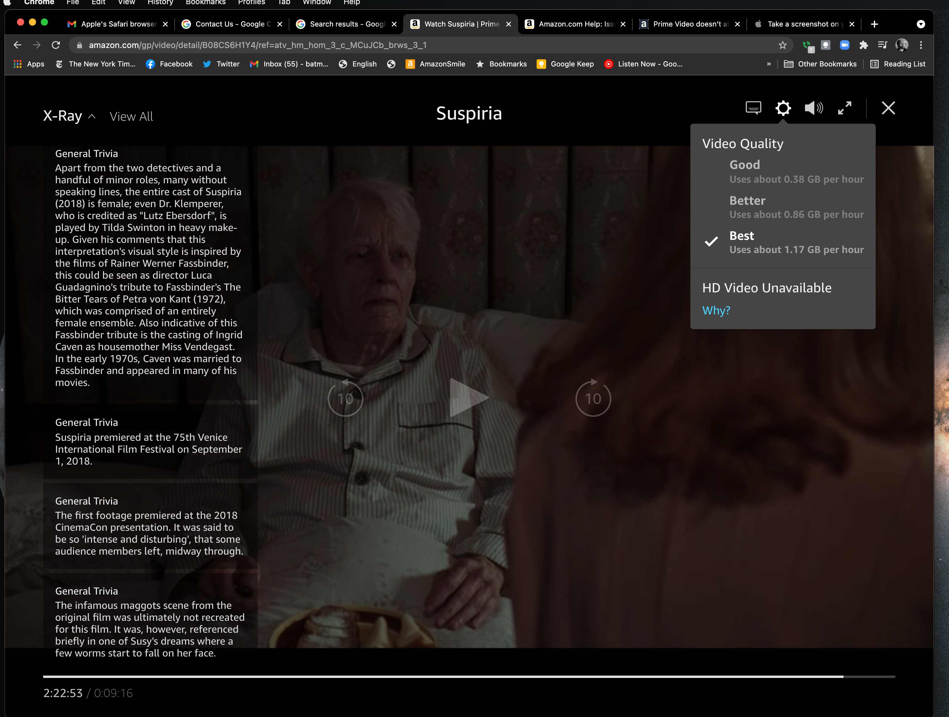This screenshot has height=717, width=949.
Task: Rewind 10 seconds
Action: coord(345,398)
